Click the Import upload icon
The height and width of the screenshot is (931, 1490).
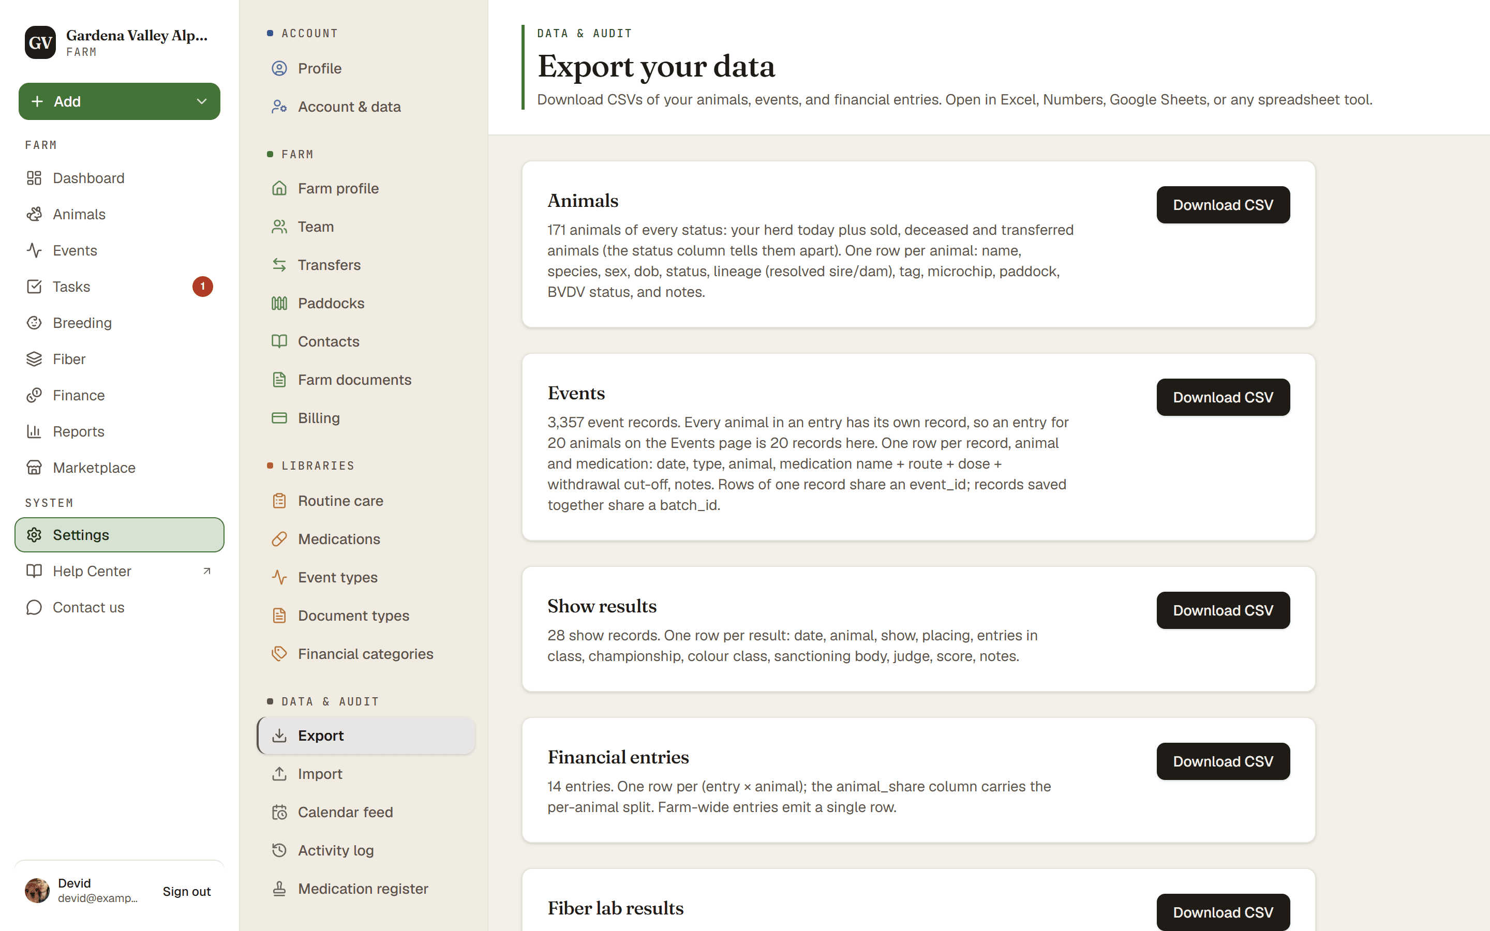click(x=279, y=774)
